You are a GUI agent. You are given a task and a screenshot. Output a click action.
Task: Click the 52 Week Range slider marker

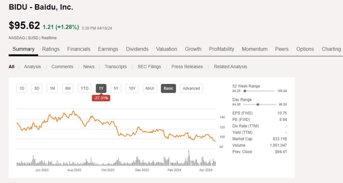pos(245,91)
